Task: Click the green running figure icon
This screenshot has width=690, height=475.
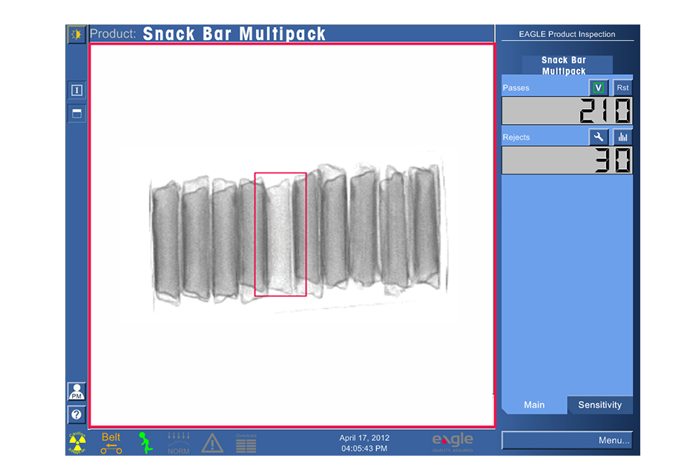Action: pos(146,443)
